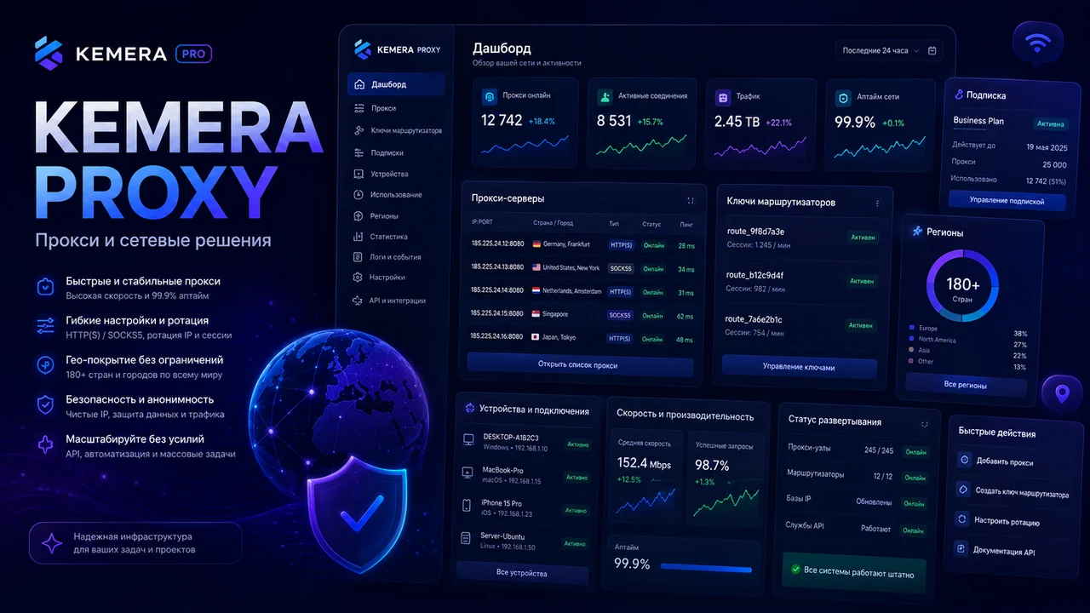Click the Активна badge on Business Plan
1090x613 pixels.
pyautogui.click(x=1050, y=124)
